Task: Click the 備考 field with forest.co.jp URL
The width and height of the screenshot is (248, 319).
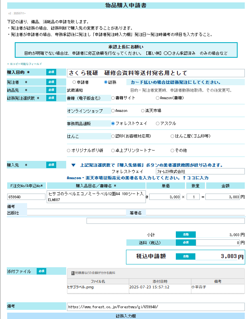Action: point(155,307)
